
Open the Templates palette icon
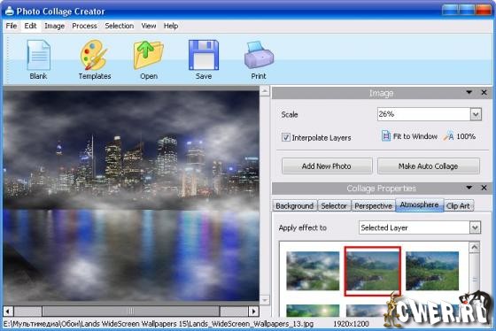[94, 55]
